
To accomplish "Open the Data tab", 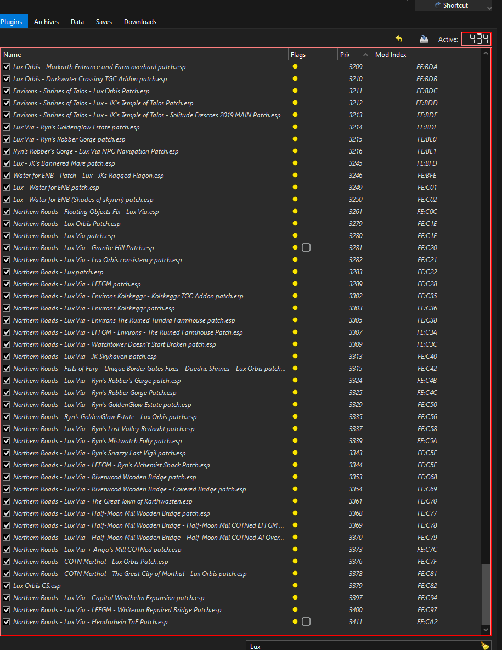I will point(77,21).
